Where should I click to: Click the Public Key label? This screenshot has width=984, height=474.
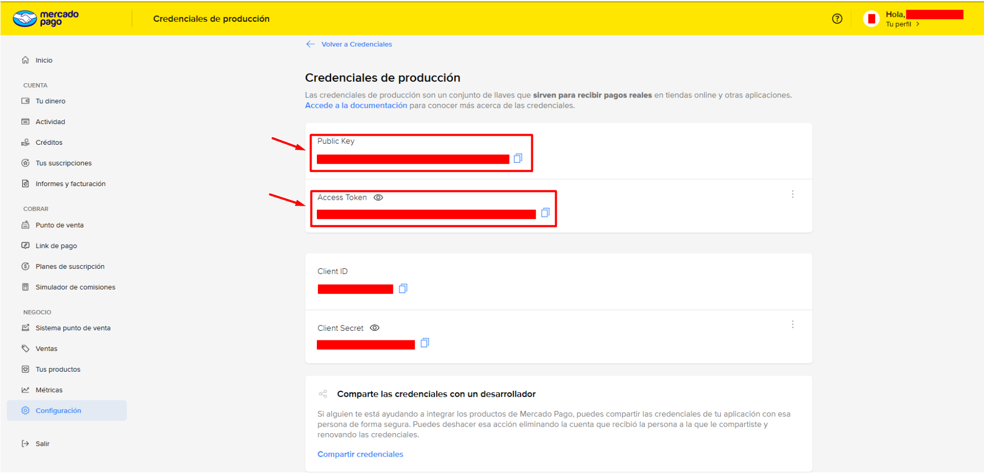[x=336, y=141]
